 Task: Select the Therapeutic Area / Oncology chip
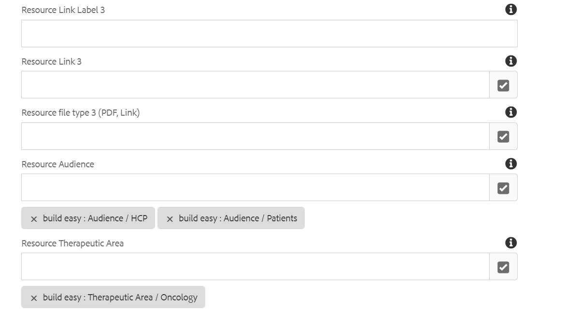(113, 297)
